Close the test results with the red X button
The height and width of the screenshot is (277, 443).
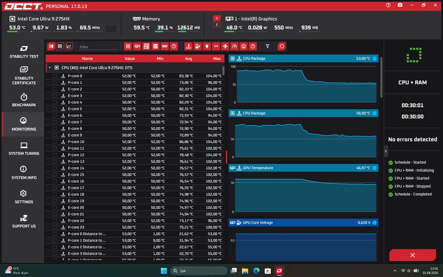point(413,255)
